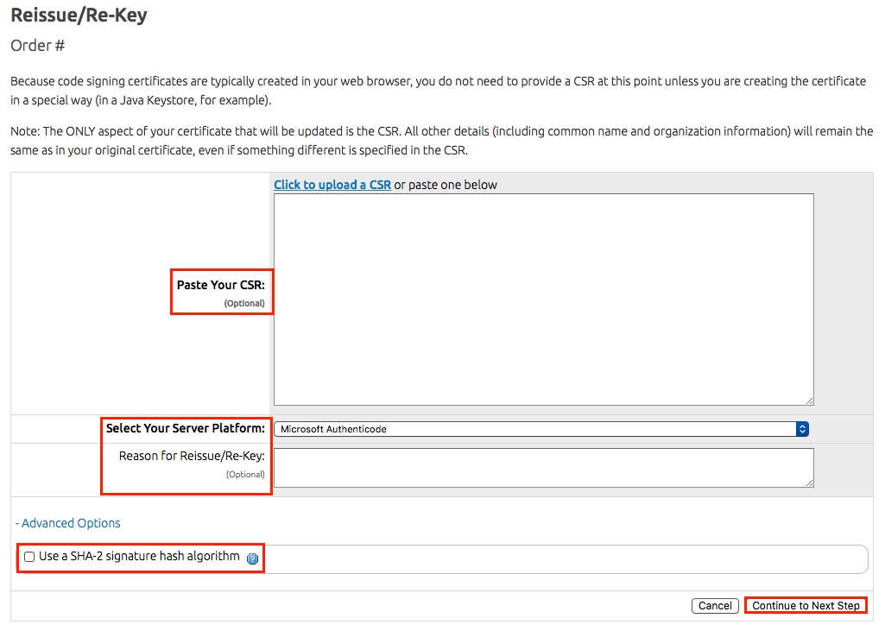Click the 'Select Your Server Platform:' label
This screenshot has height=631, width=885.
(x=185, y=428)
